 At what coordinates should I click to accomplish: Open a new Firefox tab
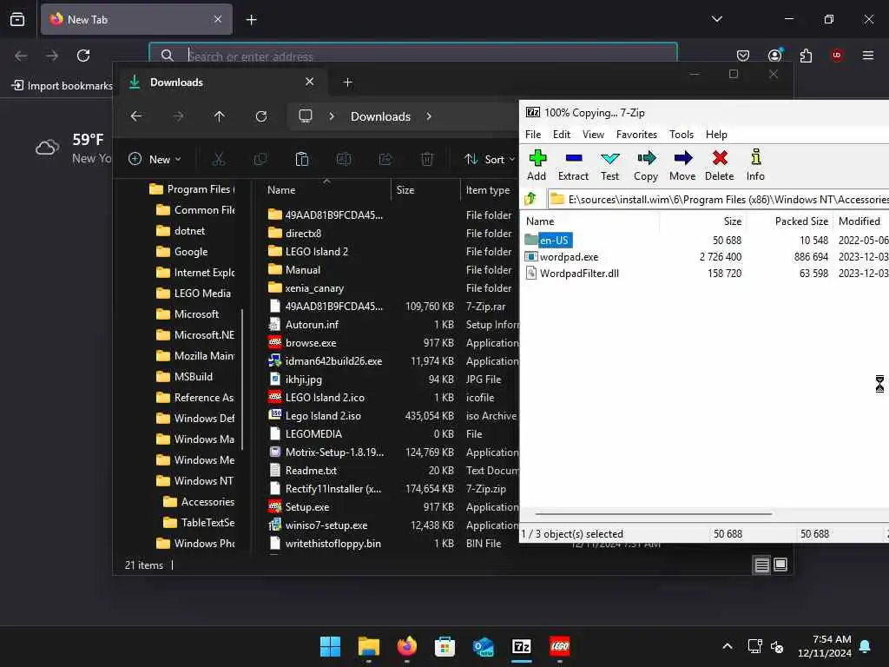[251, 20]
